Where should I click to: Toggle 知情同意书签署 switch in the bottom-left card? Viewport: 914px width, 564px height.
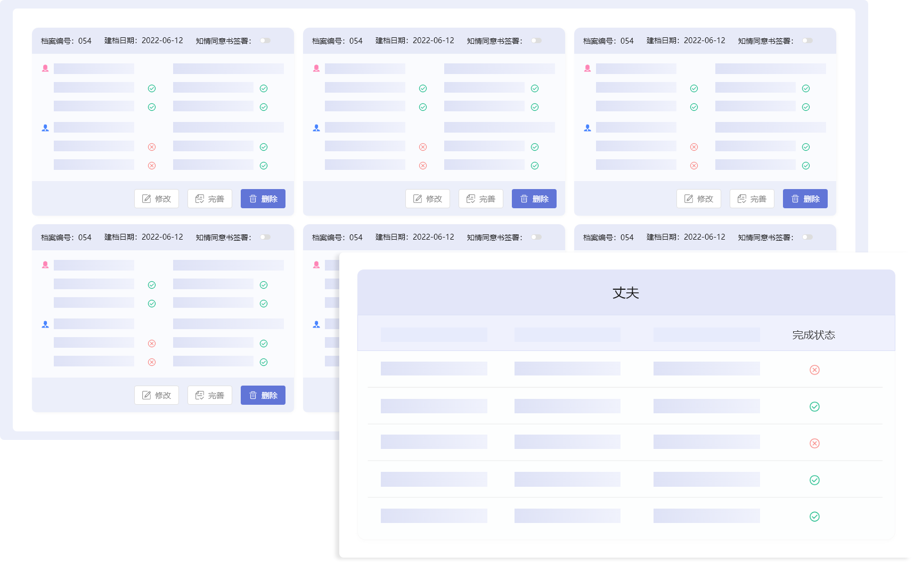click(x=265, y=237)
